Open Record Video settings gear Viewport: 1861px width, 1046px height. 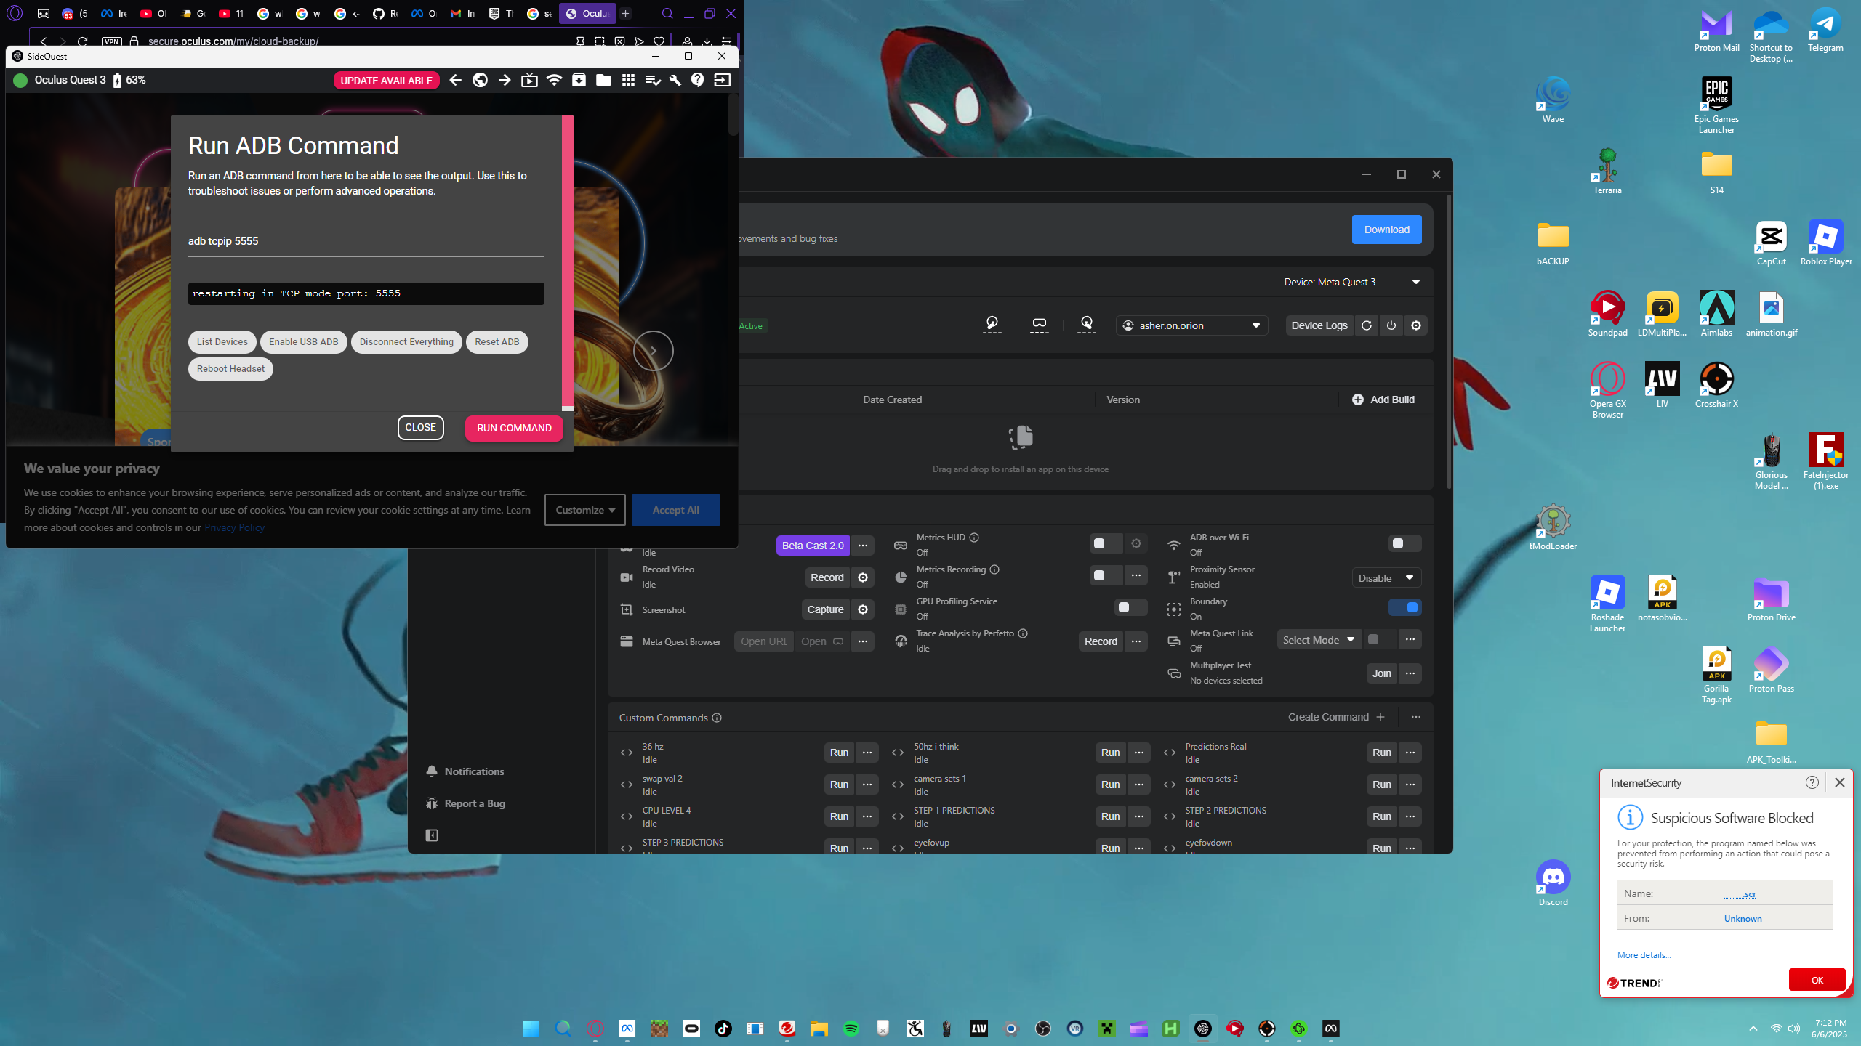tap(863, 577)
